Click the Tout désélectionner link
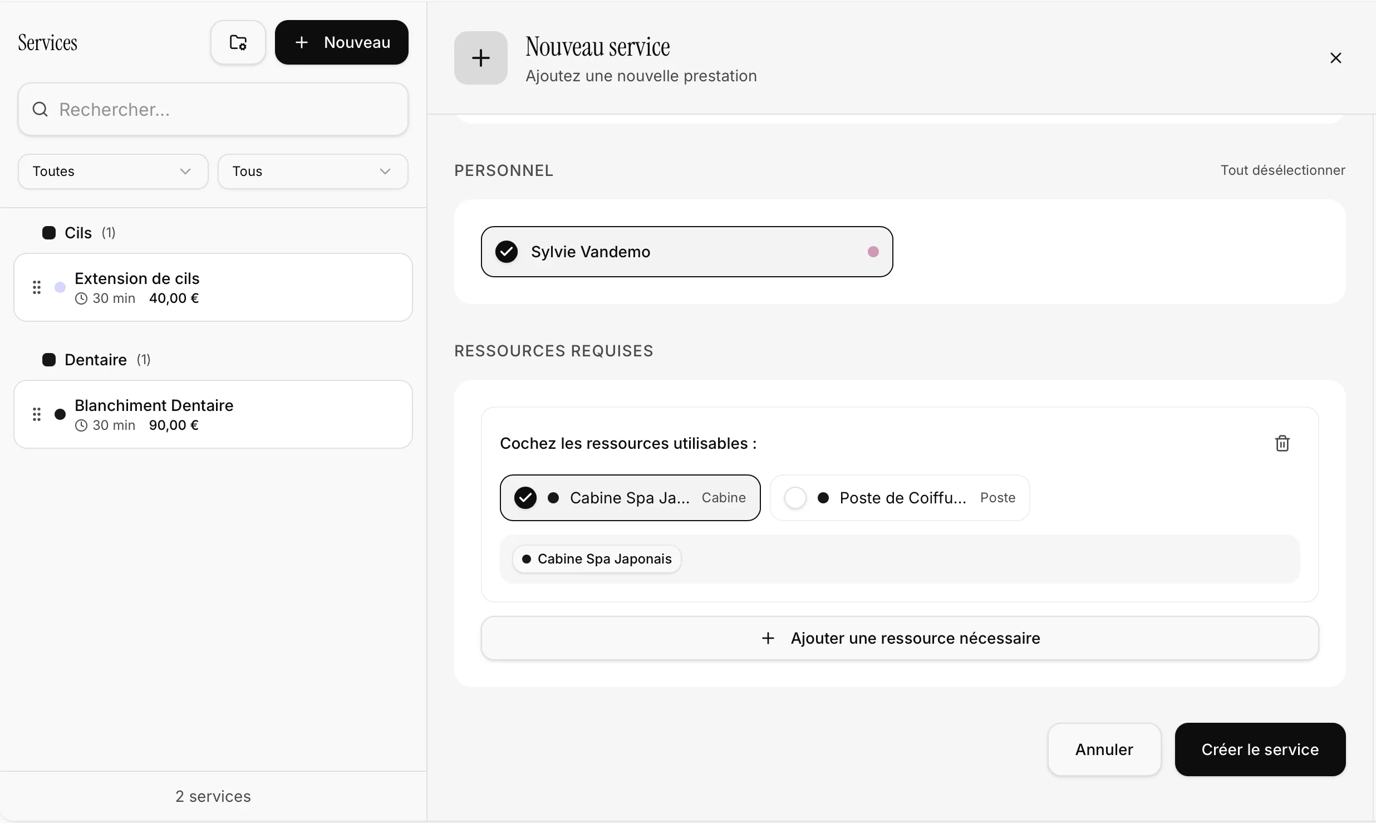This screenshot has height=823, width=1376. point(1282,170)
